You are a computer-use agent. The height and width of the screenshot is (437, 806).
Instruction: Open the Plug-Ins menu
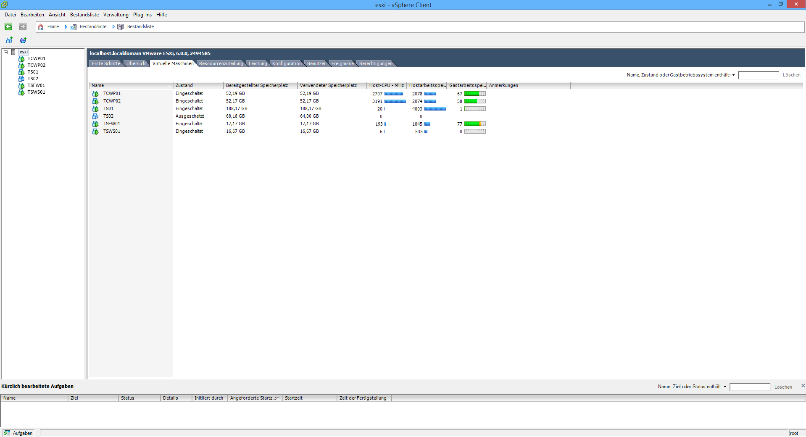pos(142,15)
